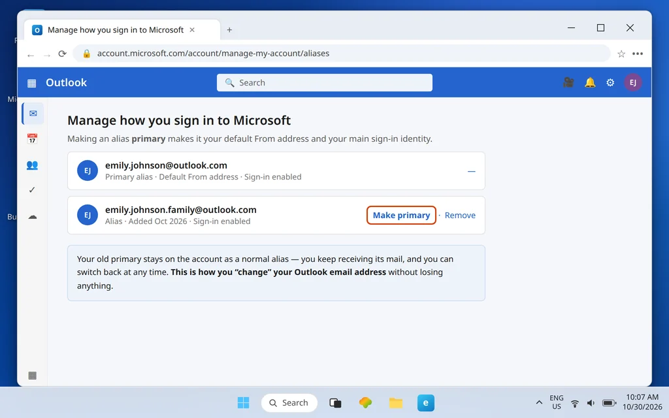Open the OneDrive cloud icon

(33, 217)
